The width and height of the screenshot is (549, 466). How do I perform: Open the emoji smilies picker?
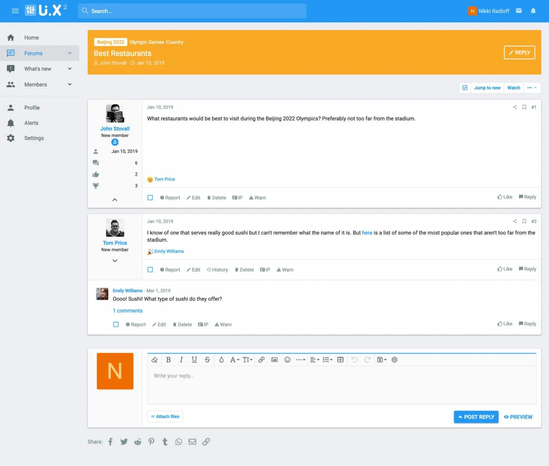(x=287, y=360)
